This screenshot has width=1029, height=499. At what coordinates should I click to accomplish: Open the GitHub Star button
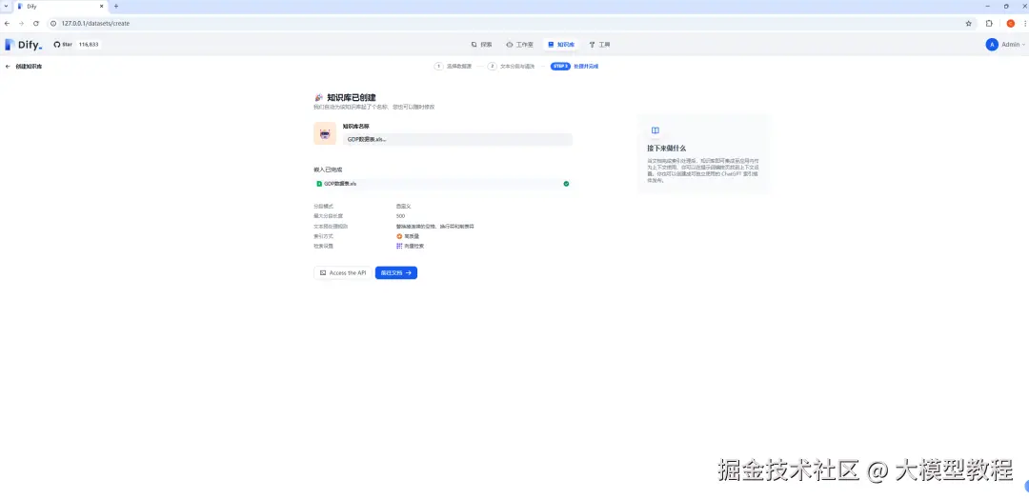click(62, 45)
